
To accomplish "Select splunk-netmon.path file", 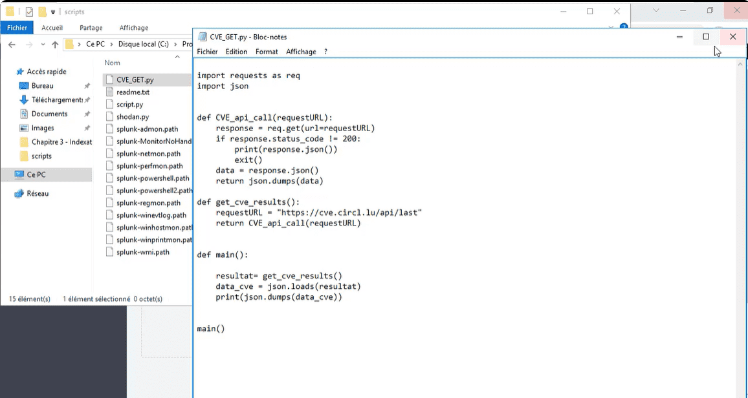I will point(147,153).
